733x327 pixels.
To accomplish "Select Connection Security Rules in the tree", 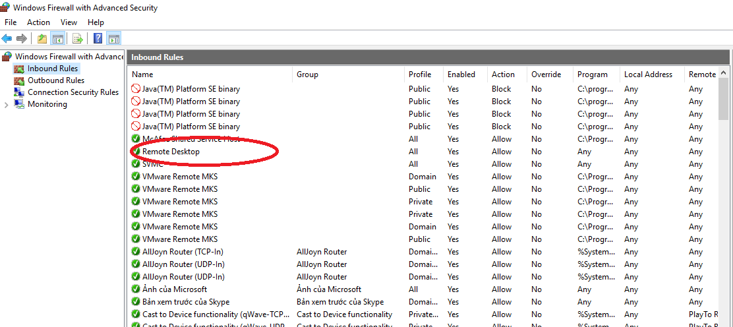I will 73,92.
